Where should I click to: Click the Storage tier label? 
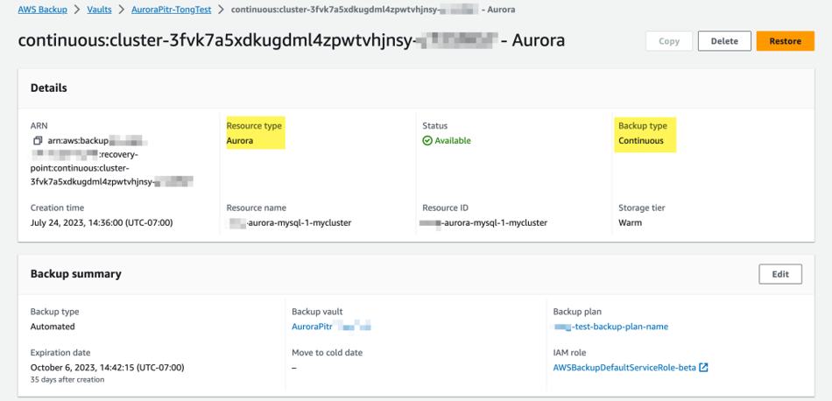point(641,208)
